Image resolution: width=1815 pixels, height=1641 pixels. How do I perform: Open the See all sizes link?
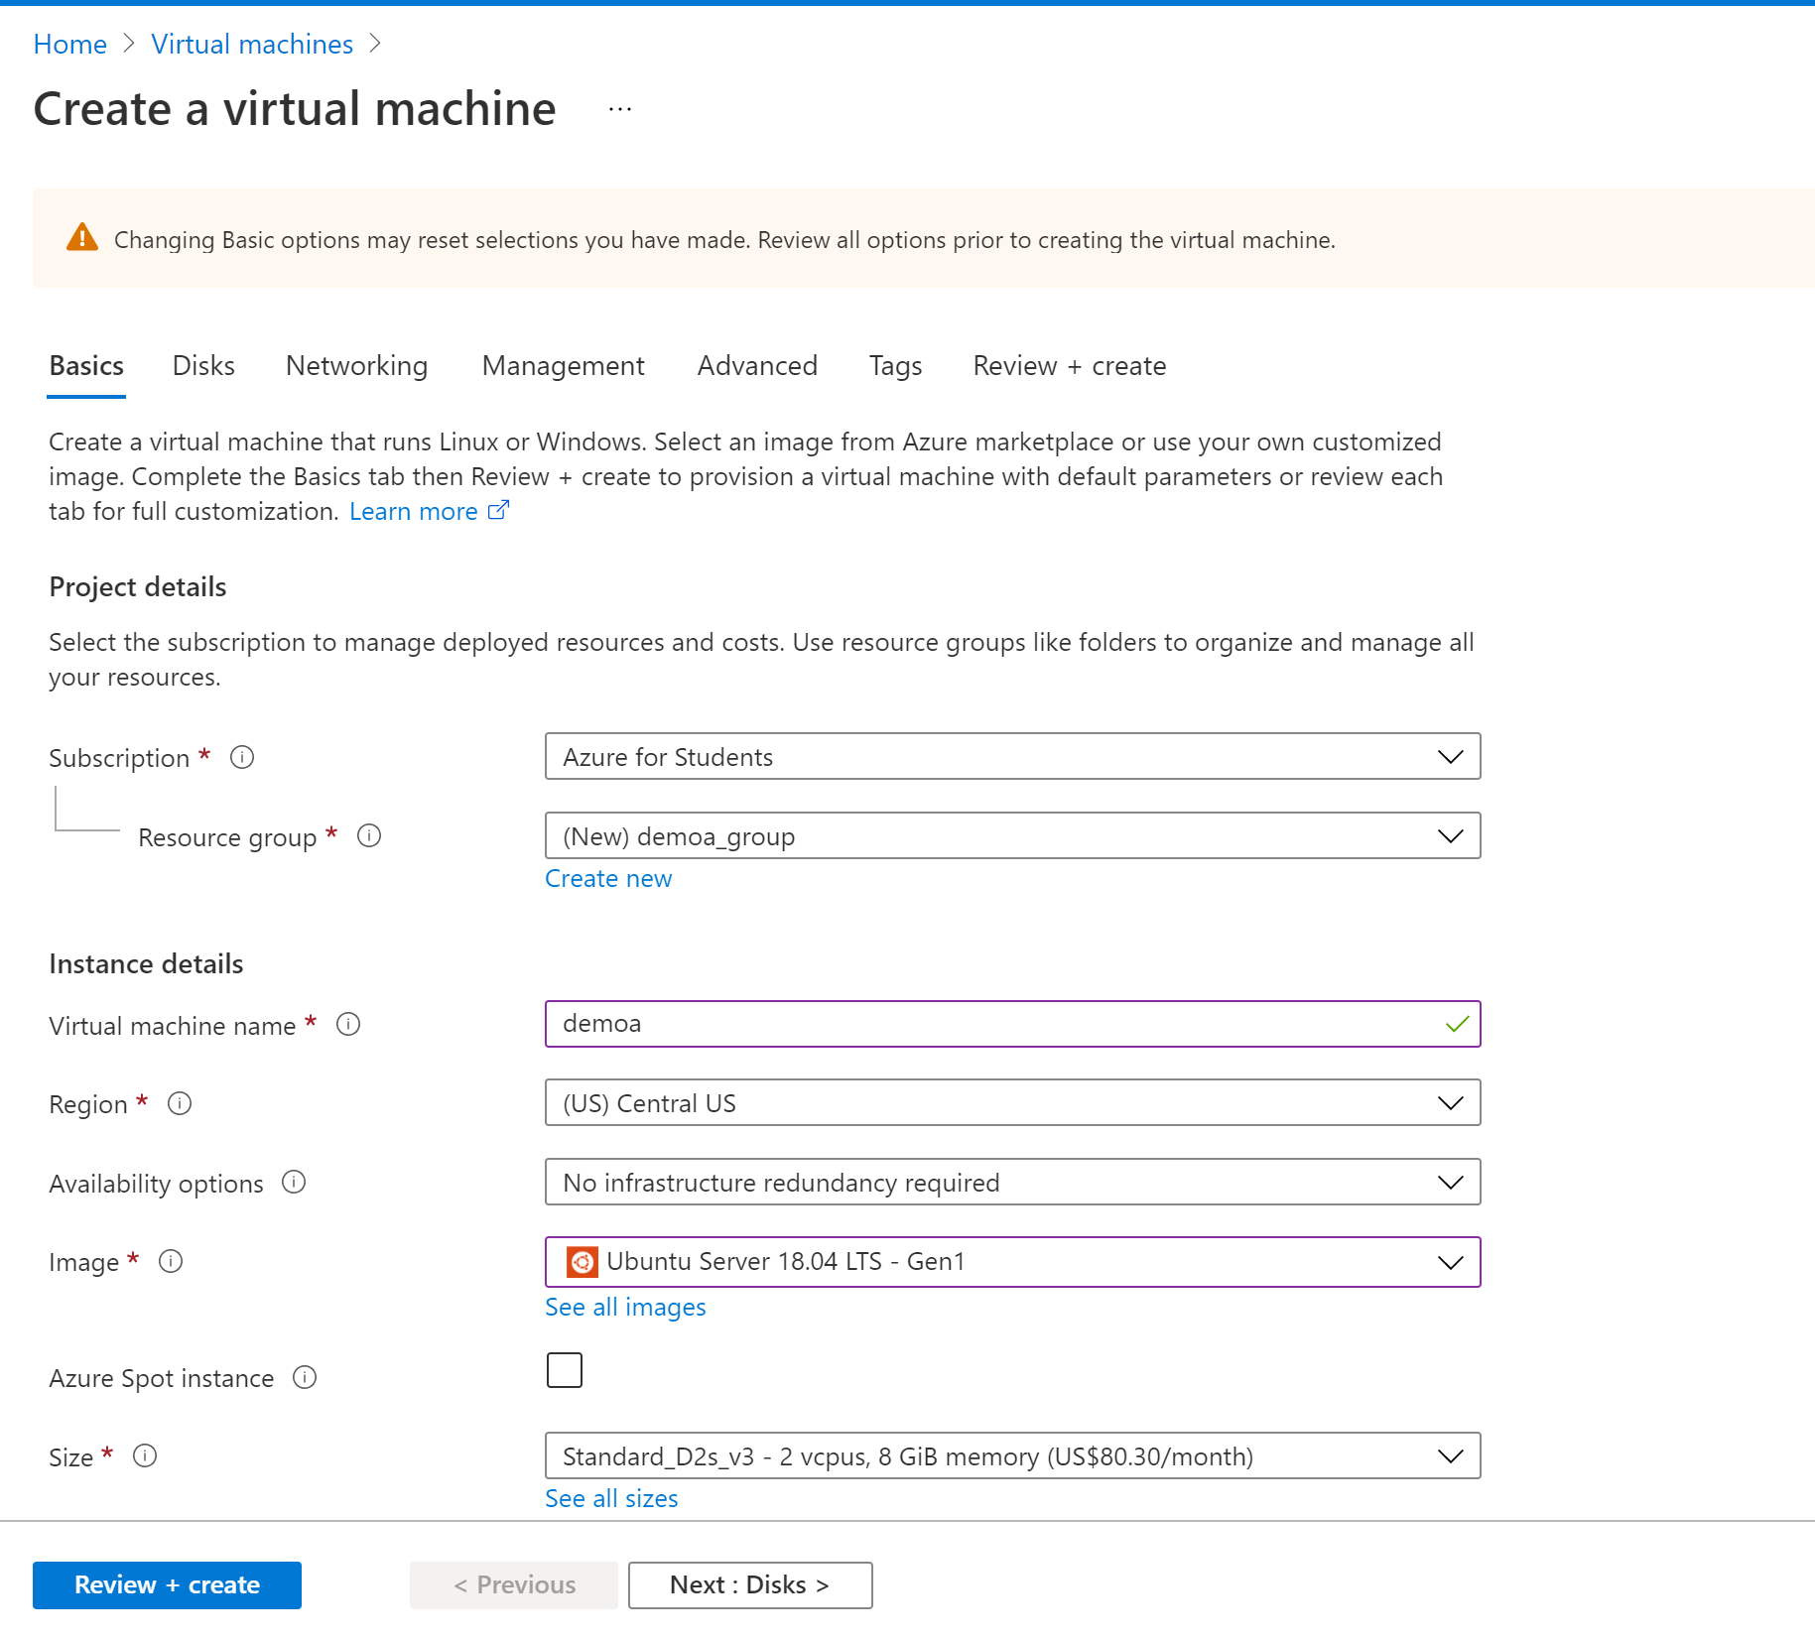point(611,1499)
